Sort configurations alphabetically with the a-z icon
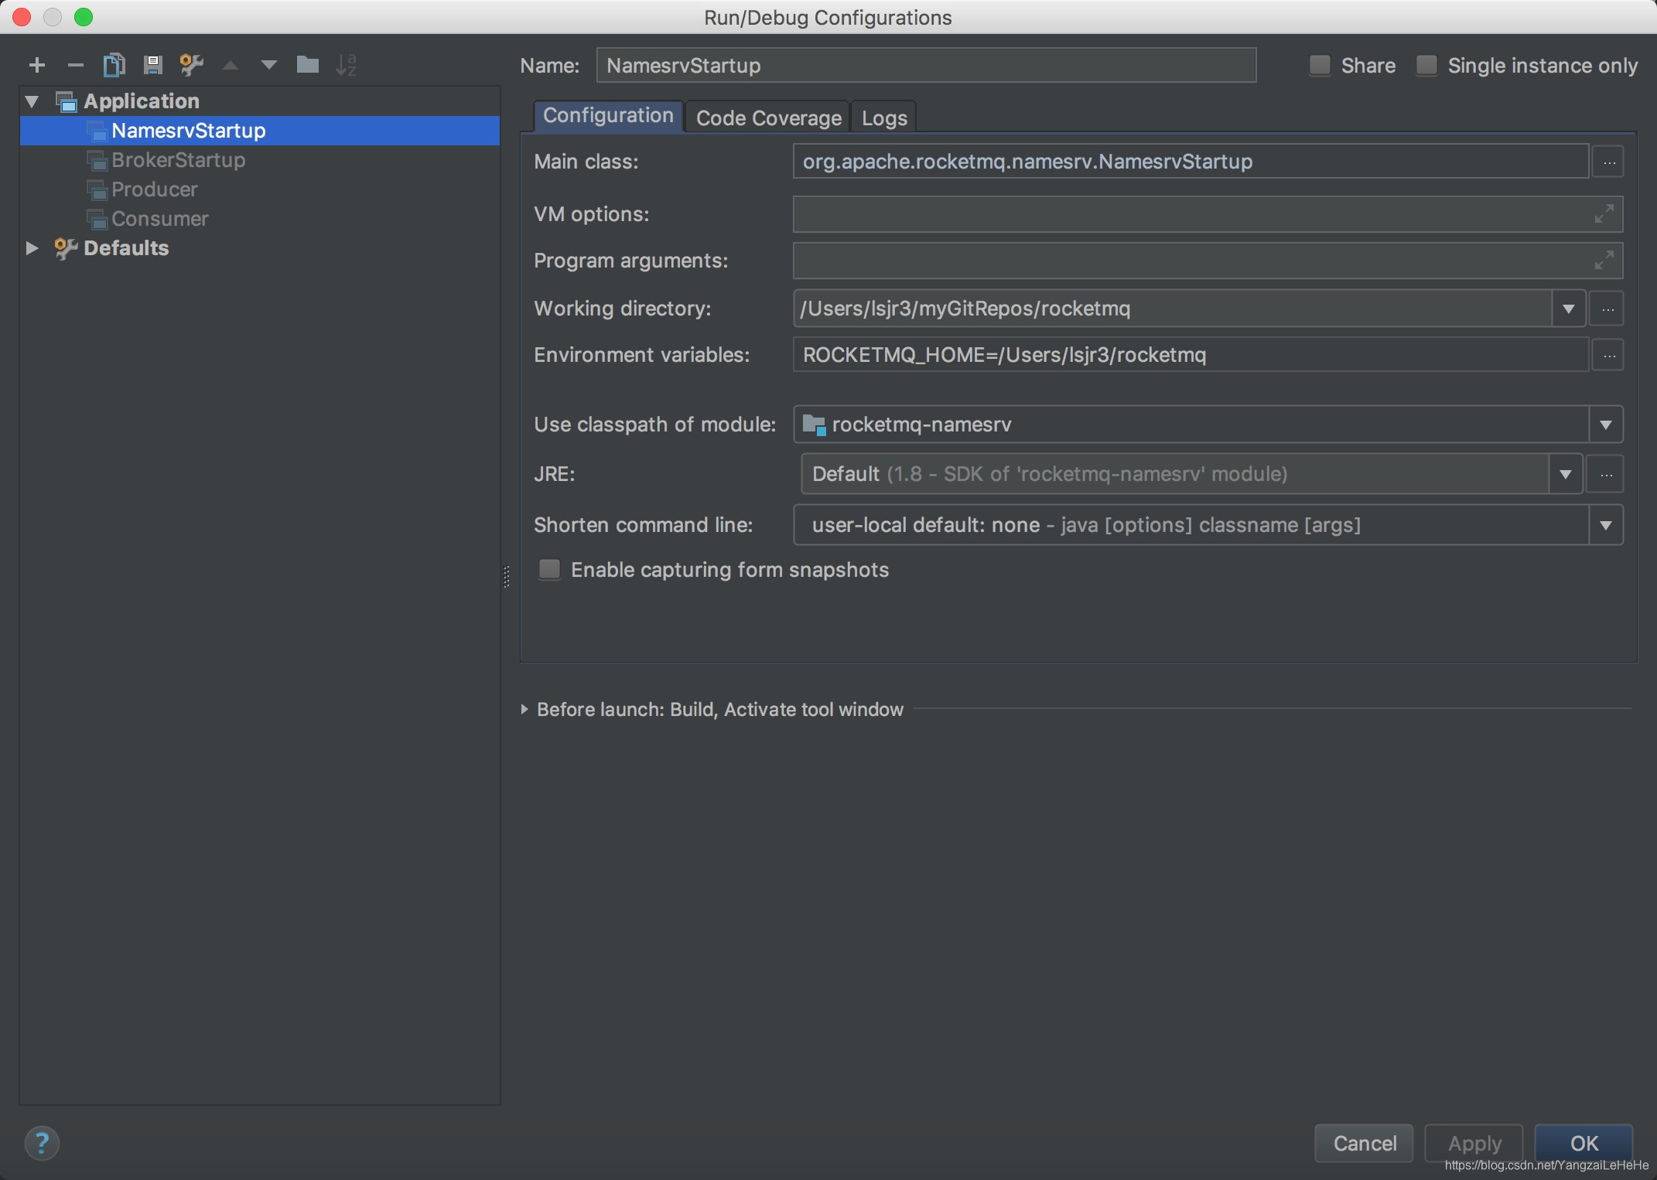The width and height of the screenshot is (1657, 1180). 346,65
